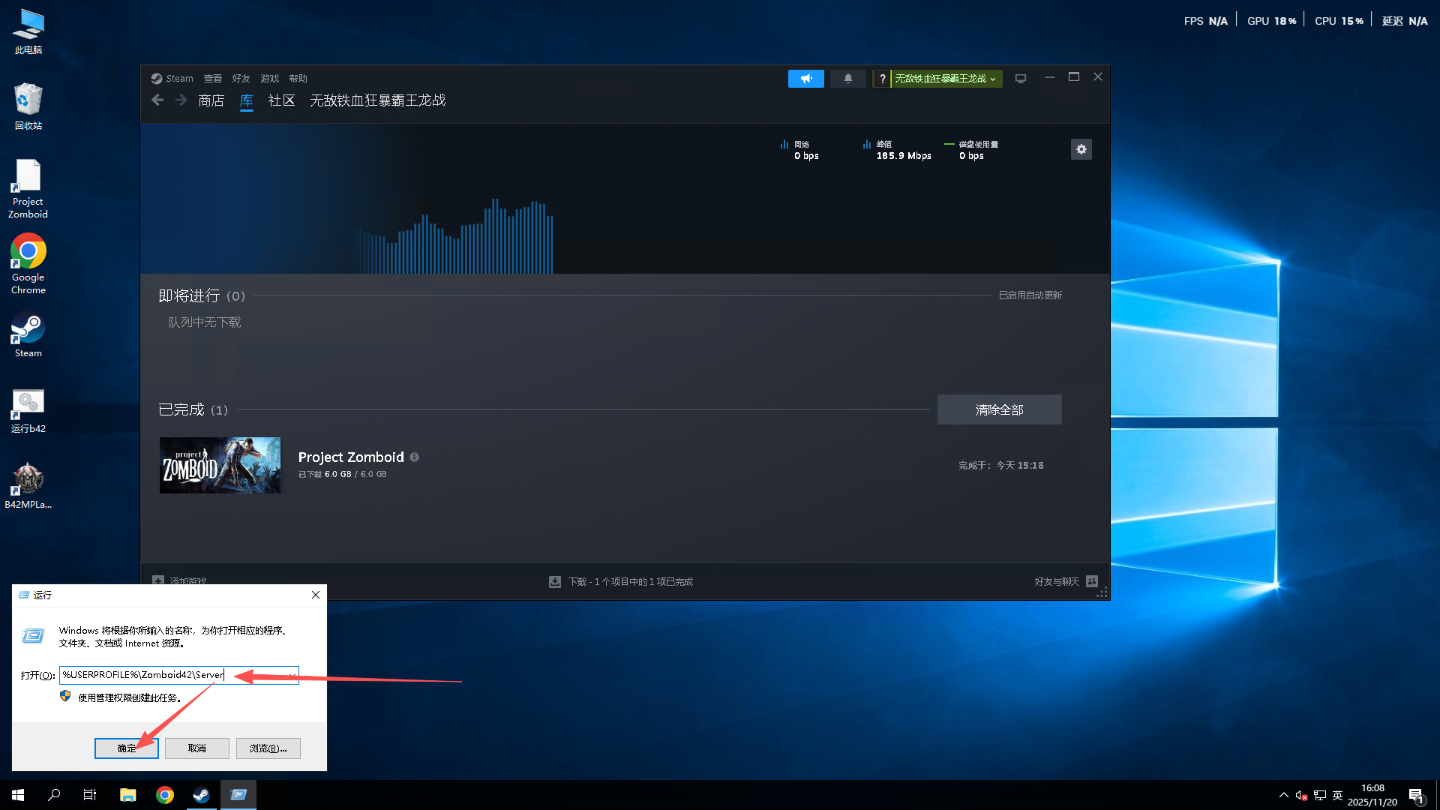The height and width of the screenshot is (810, 1440).
Task: Expand the account name dropdown
Action: pos(946,79)
